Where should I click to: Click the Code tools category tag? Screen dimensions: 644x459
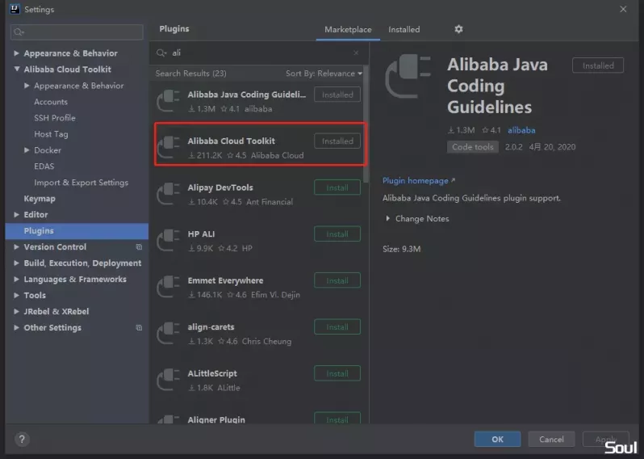point(472,147)
